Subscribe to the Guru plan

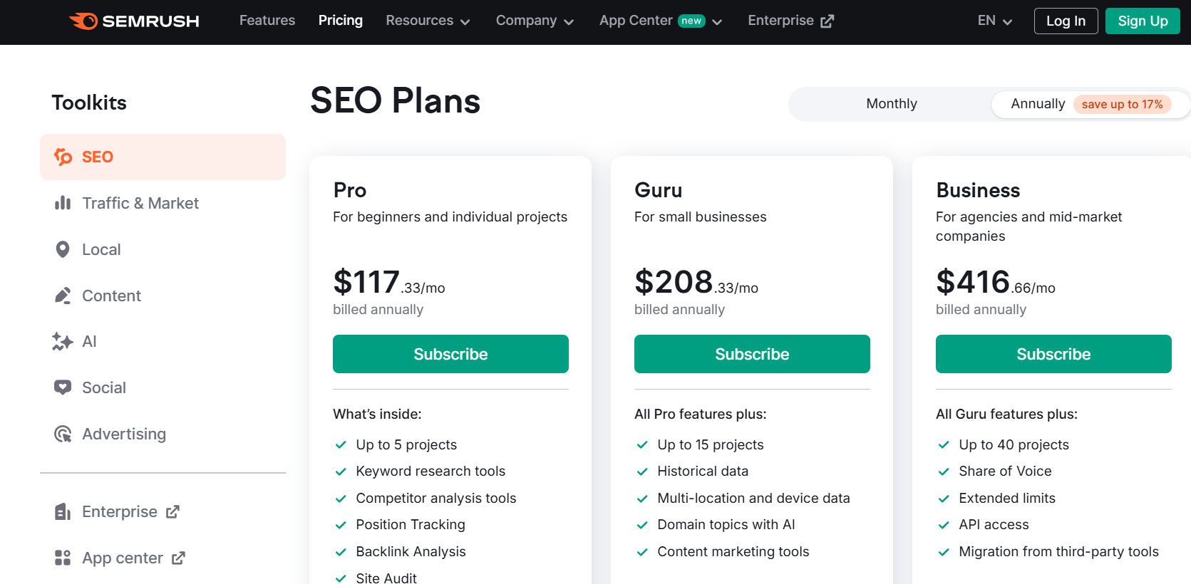pos(752,354)
